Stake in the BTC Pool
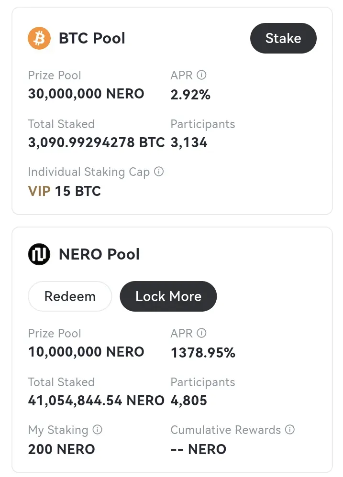 click(283, 38)
